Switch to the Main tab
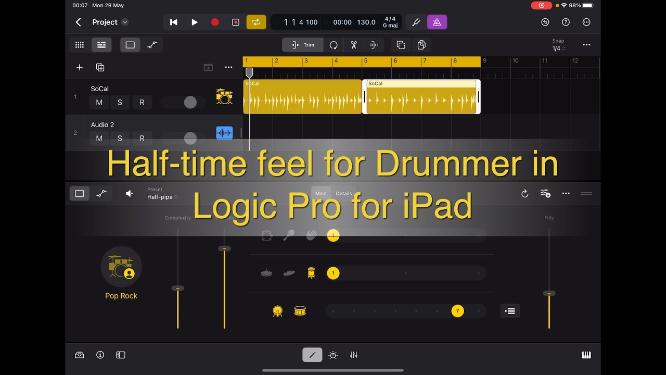This screenshot has height=375, width=666. (321, 193)
